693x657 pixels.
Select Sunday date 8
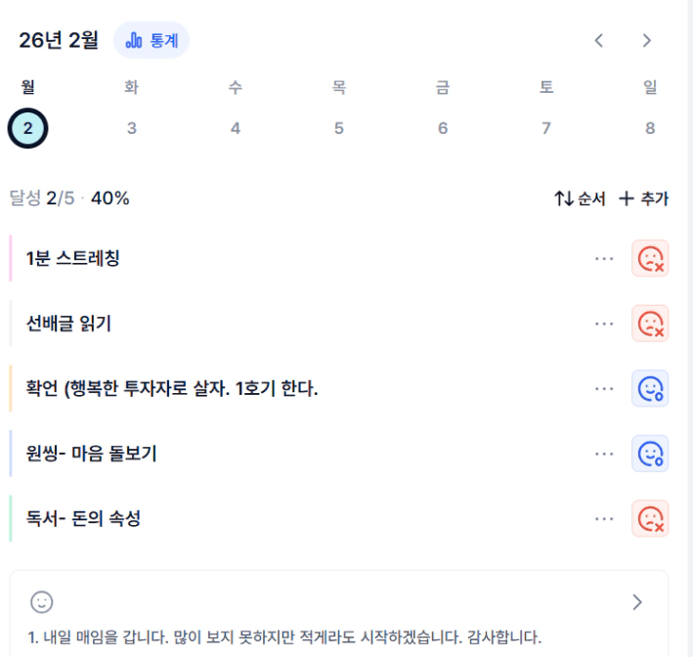[x=650, y=128]
